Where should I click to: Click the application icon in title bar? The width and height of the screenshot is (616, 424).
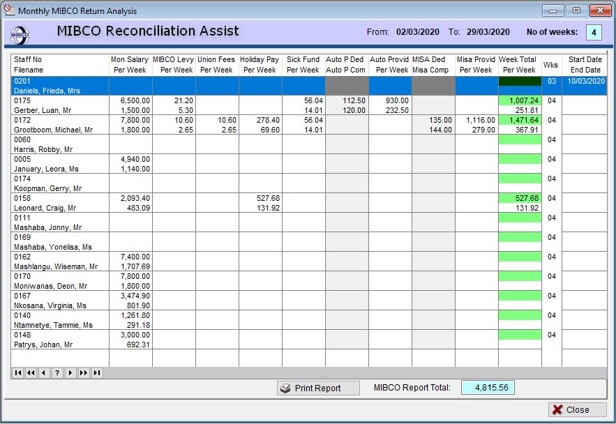tap(9, 10)
